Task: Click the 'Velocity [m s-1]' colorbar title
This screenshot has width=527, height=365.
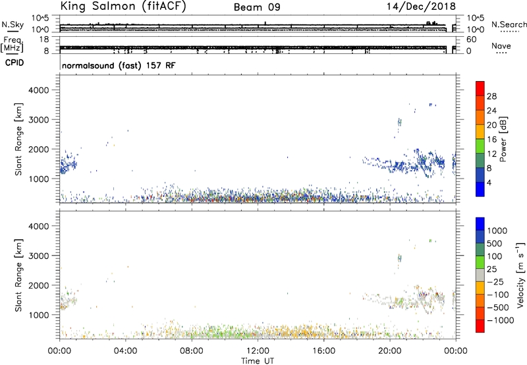Action: [x=520, y=275]
